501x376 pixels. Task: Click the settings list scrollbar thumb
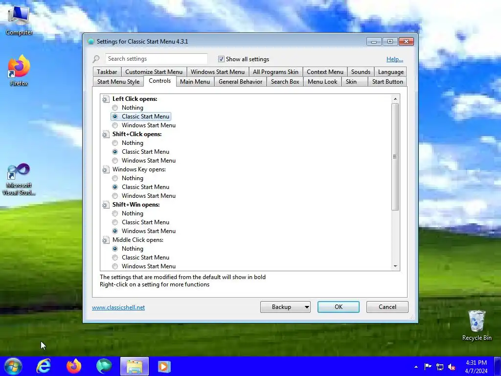click(395, 157)
